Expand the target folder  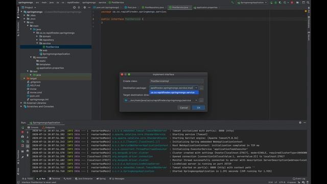[x=25, y=78]
